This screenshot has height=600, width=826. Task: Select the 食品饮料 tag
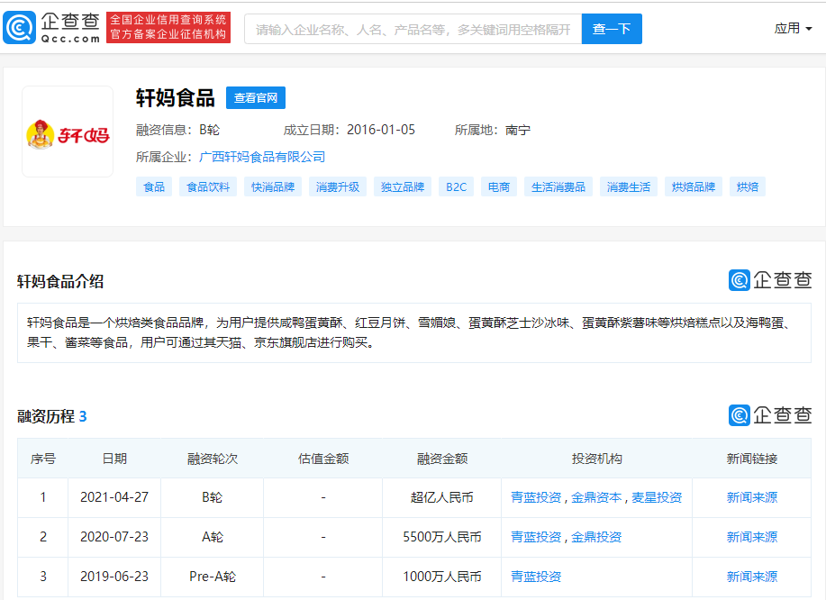pyautogui.click(x=208, y=187)
